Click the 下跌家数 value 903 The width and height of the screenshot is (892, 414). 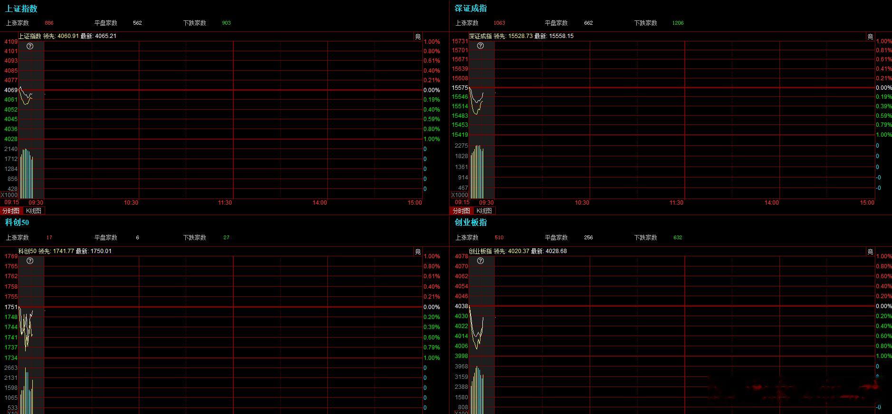click(x=226, y=23)
